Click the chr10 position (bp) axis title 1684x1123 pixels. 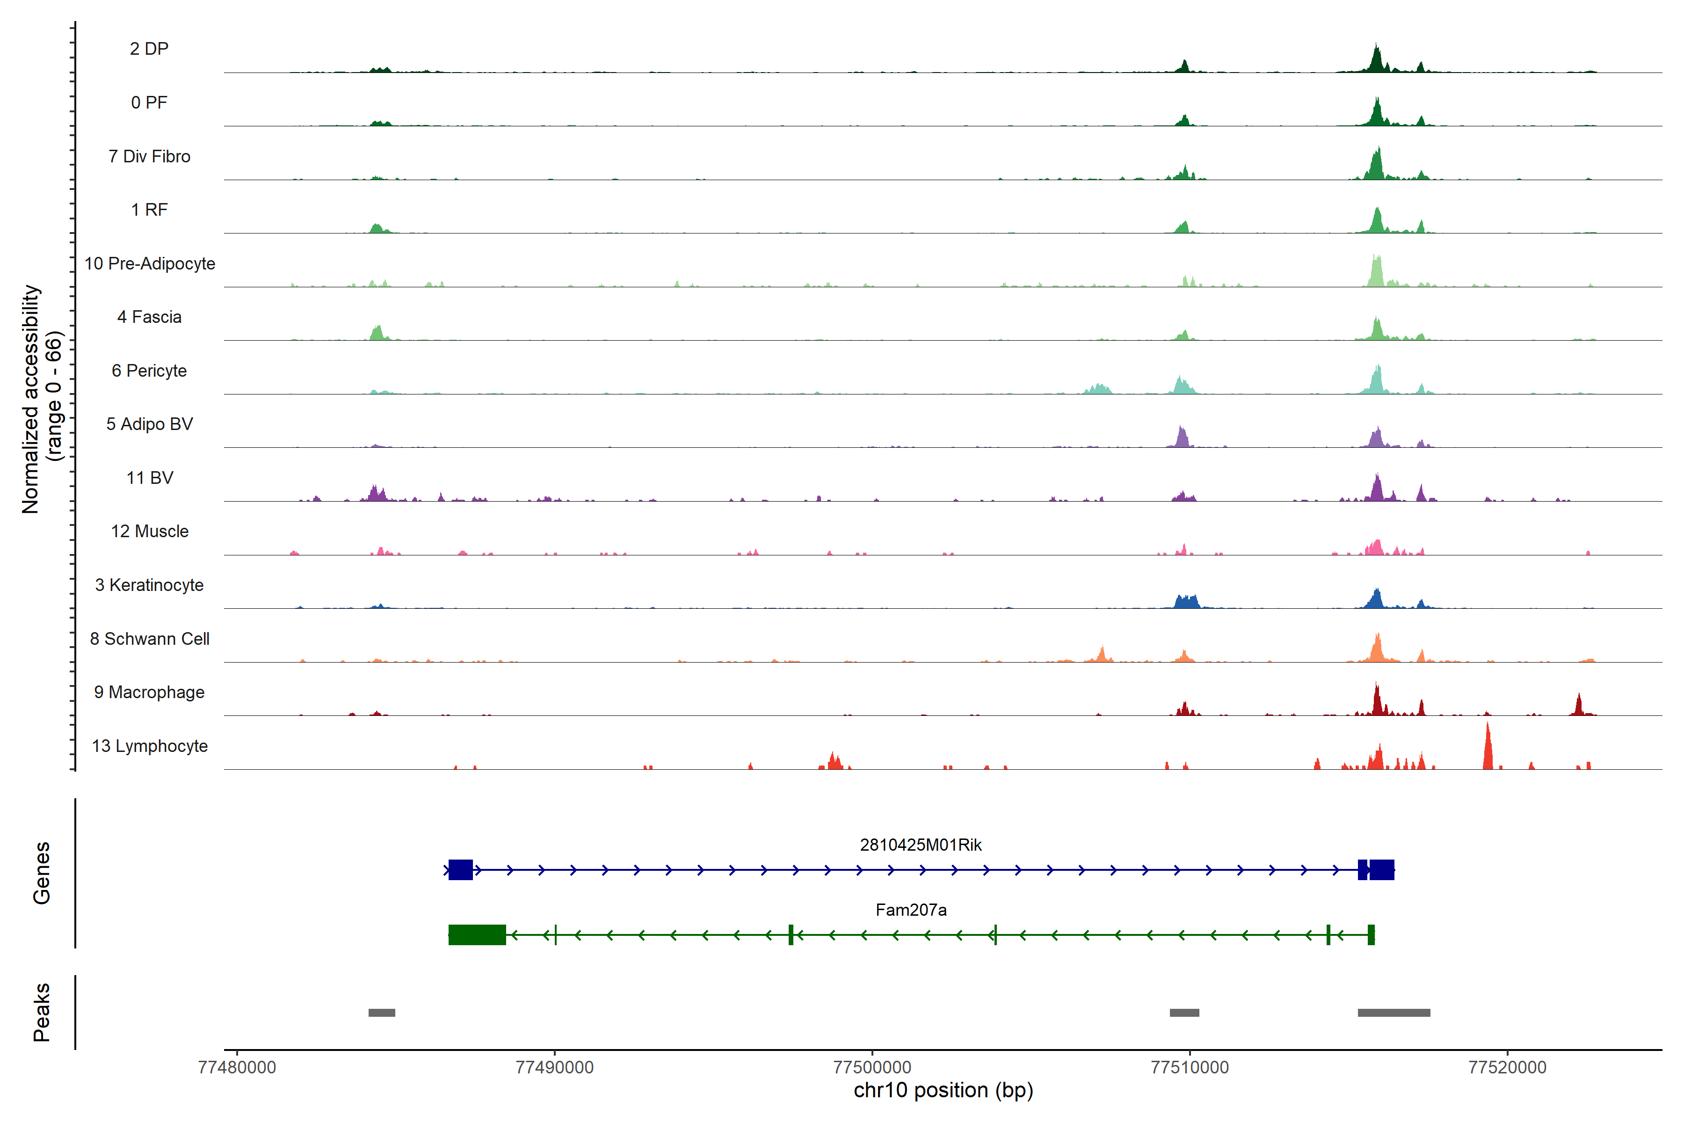(943, 1090)
